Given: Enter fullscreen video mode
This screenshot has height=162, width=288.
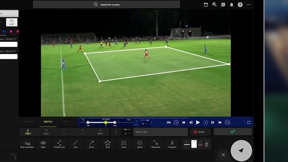Looking at the screenshot, I should (249, 122).
